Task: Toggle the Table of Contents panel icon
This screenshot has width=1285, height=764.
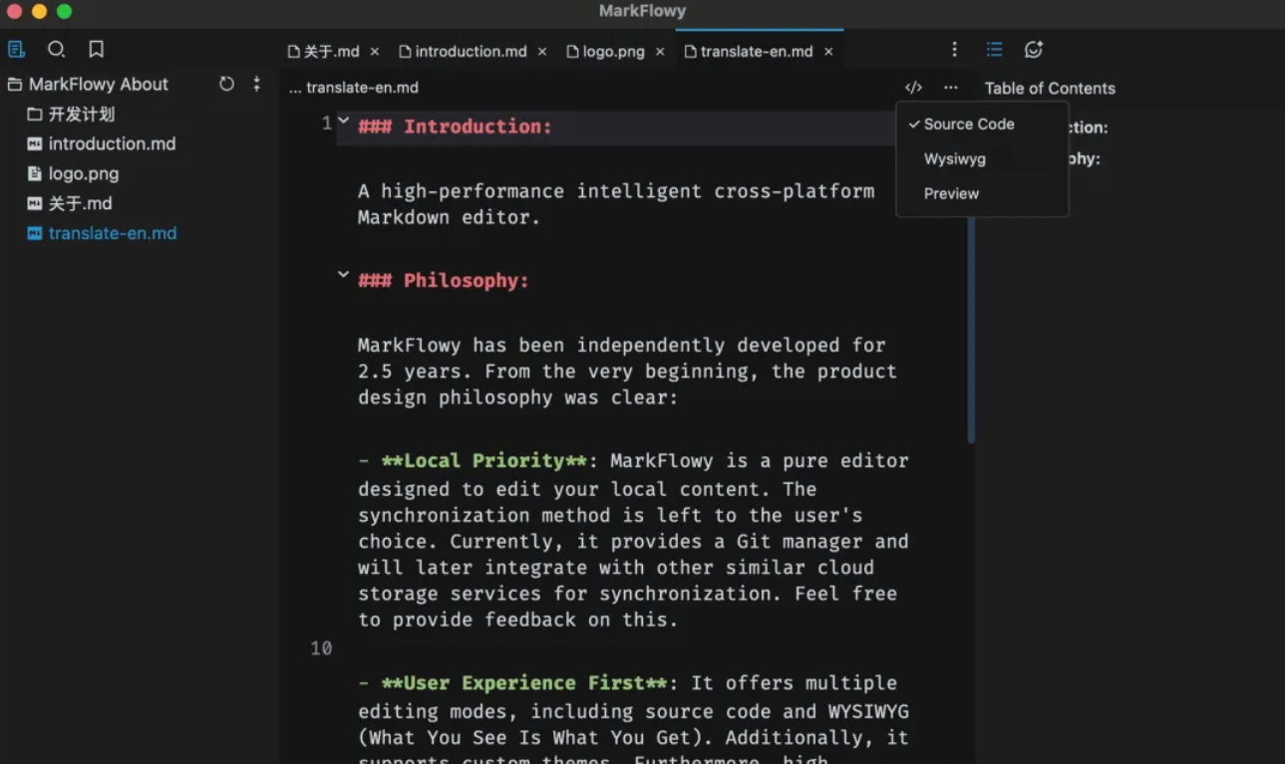Action: coord(994,50)
